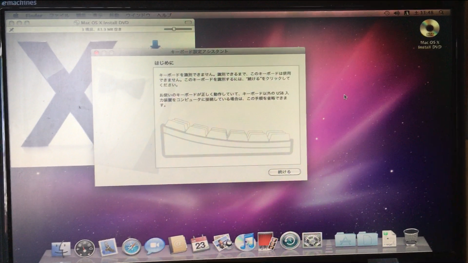This screenshot has height=263, width=468.
Task: Click Install DVD window title disc icon
Action: coord(76,23)
